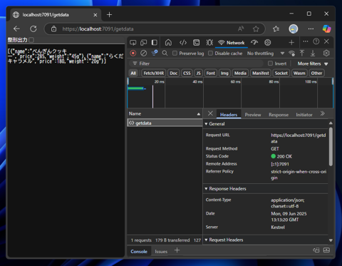Open the Favorites list icon
Image resolution: width=342 pixels, height=266 pixels.
[x=276, y=29]
